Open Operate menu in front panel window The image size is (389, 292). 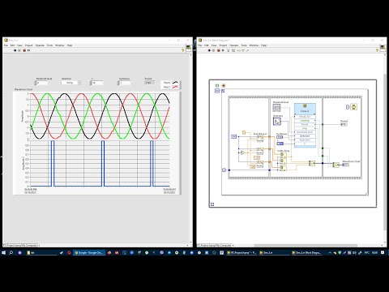coord(40,45)
